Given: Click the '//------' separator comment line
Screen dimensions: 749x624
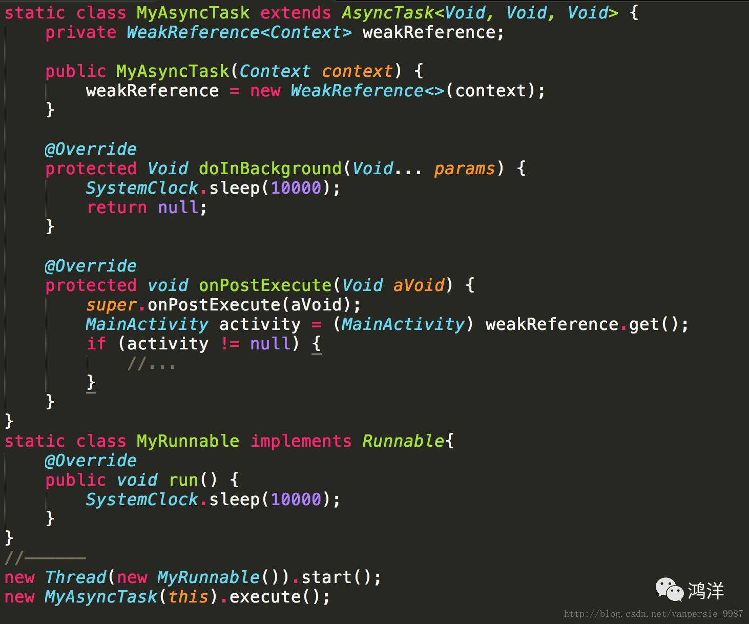Looking at the screenshot, I should (x=45, y=558).
